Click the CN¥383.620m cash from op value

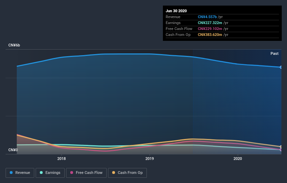[x=210, y=35]
